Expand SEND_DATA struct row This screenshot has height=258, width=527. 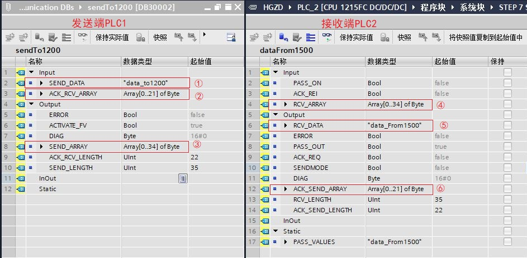[41, 83]
